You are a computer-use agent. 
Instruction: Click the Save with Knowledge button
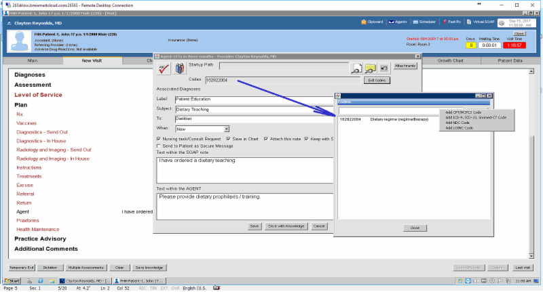tap(285, 226)
